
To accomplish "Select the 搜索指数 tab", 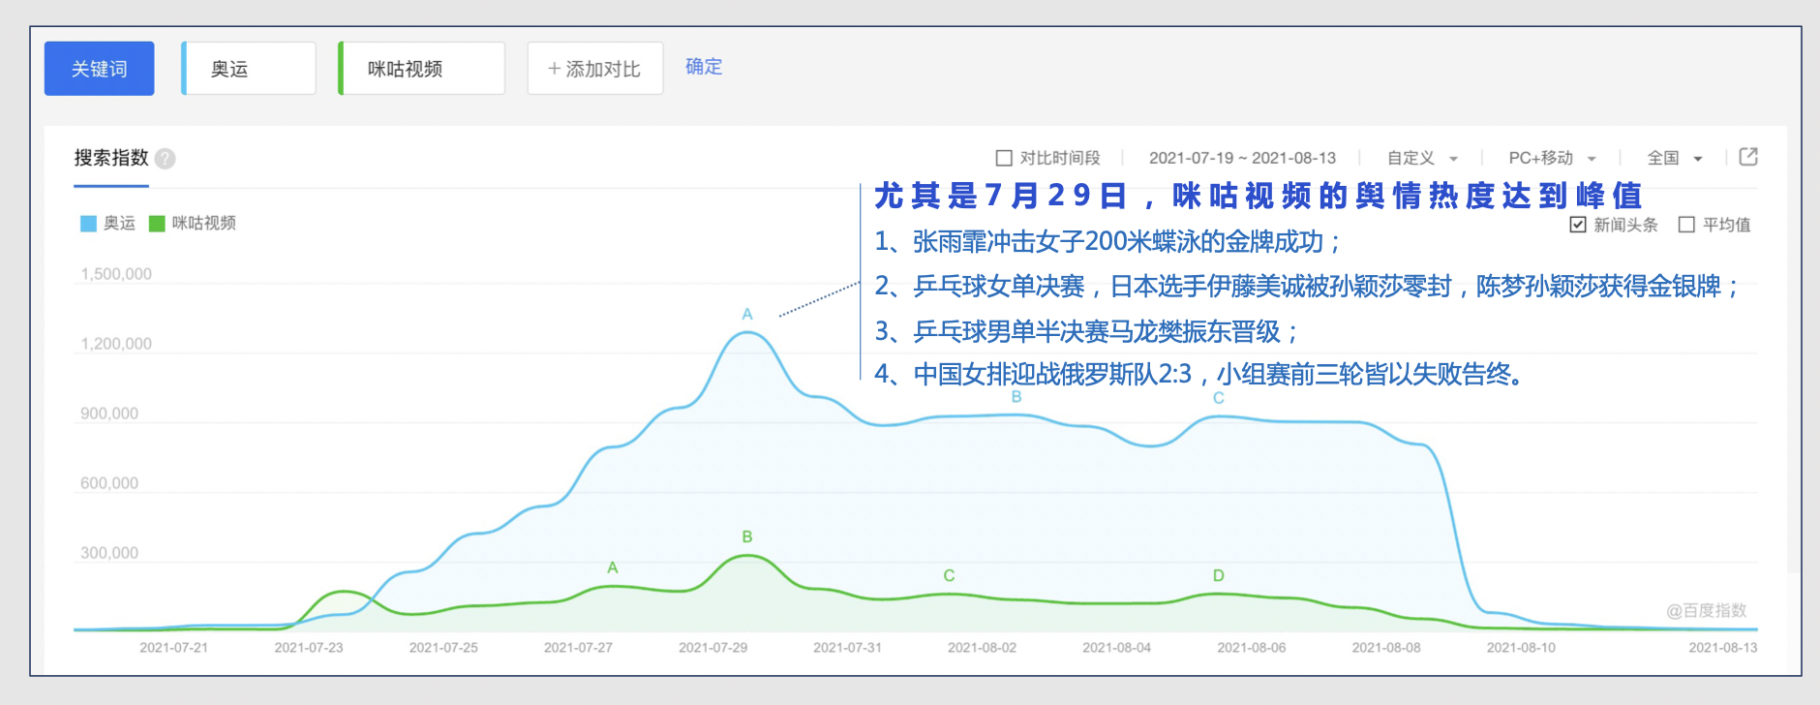I will (x=111, y=158).
